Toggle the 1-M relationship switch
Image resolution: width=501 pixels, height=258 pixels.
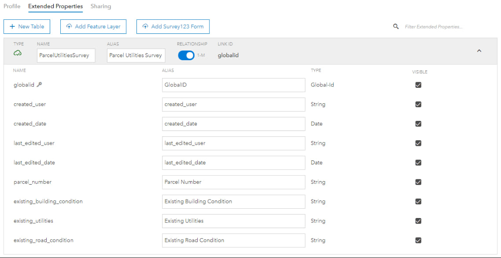coord(186,55)
